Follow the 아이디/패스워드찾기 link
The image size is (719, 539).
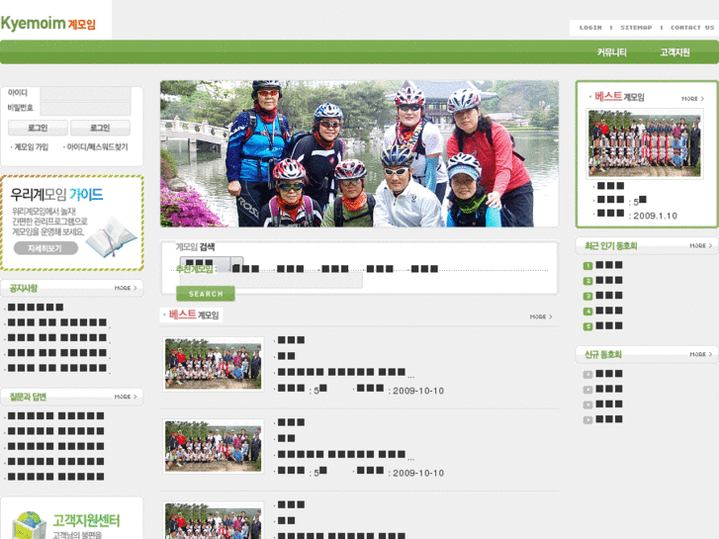[x=95, y=146]
